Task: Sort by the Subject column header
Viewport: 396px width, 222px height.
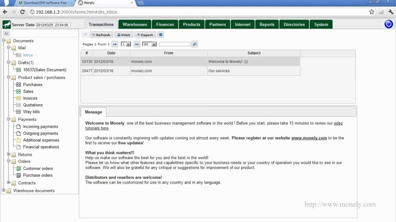Action: tap(254, 53)
